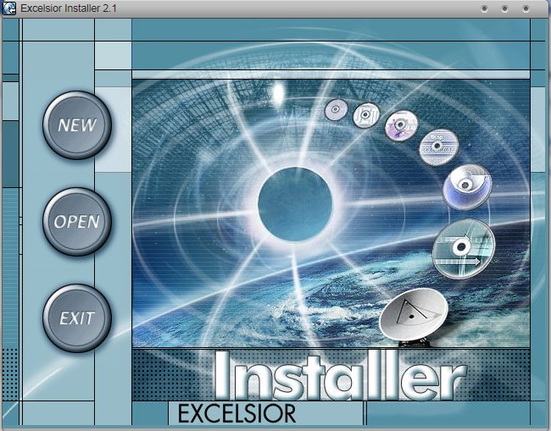551x431 pixels.
Task: Click the EXCELSIOR label at bottom
Action: (237, 414)
